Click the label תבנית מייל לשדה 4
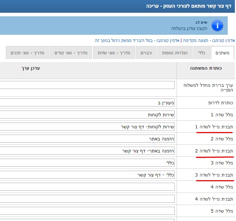Viewport: 236px width, 221px height. click(214, 199)
